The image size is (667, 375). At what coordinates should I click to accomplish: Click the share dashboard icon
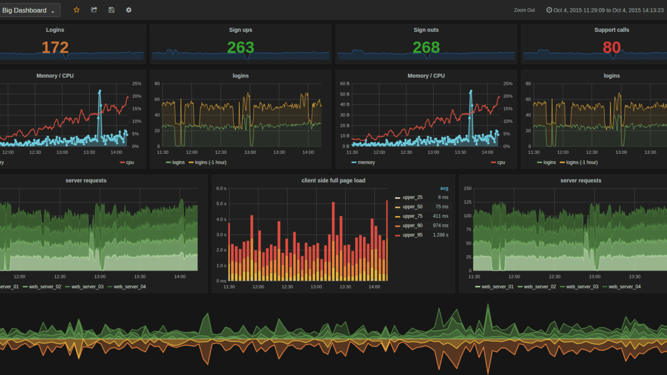[93, 9]
